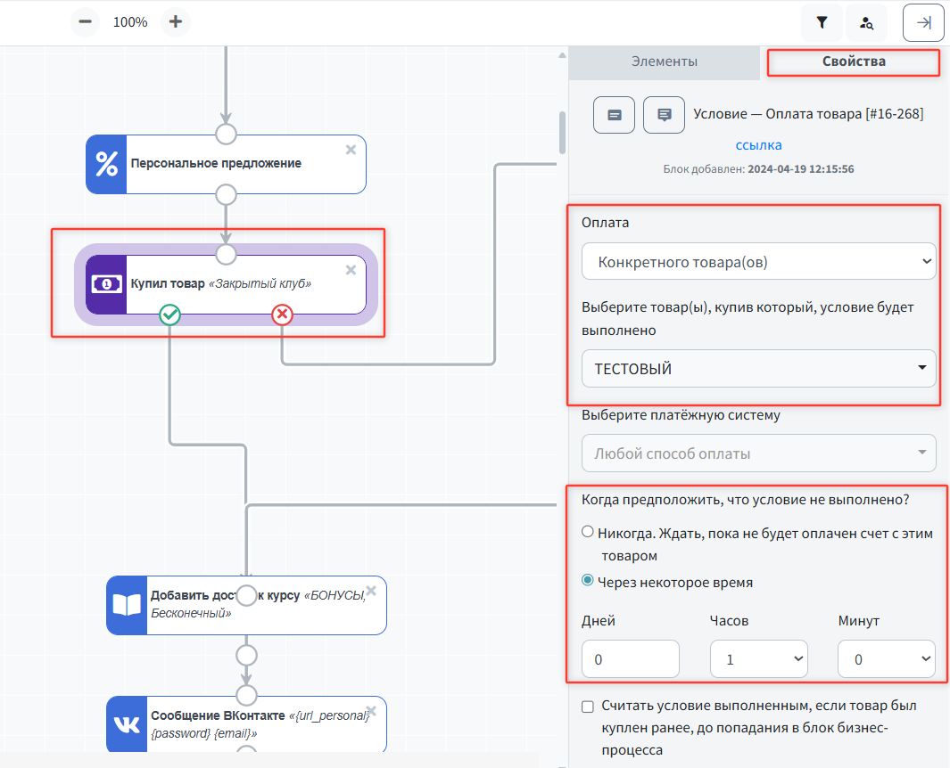Image resolution: width=950 pixels, height=768 pixels.
Task: Collapse the side panel with arrow button
Action: (x=923, y=23)
